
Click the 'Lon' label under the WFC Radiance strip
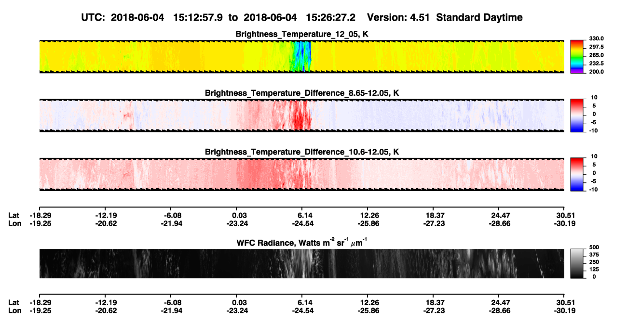(14, 311)
